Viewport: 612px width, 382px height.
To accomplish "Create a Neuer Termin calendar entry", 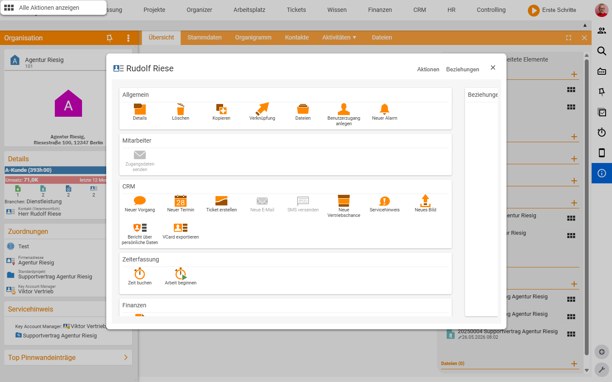I will [181, 201].
